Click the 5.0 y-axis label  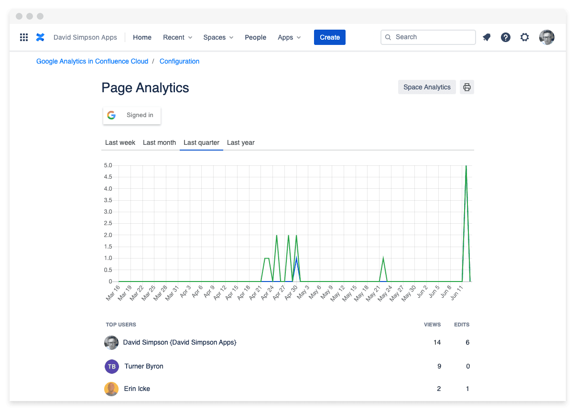(x=108, y=165)
